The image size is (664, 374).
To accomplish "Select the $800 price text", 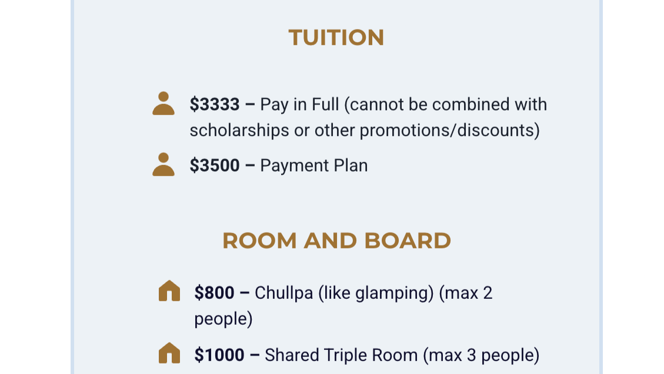I will tap(215, 292).
